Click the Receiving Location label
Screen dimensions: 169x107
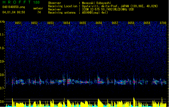click(63, 6)
